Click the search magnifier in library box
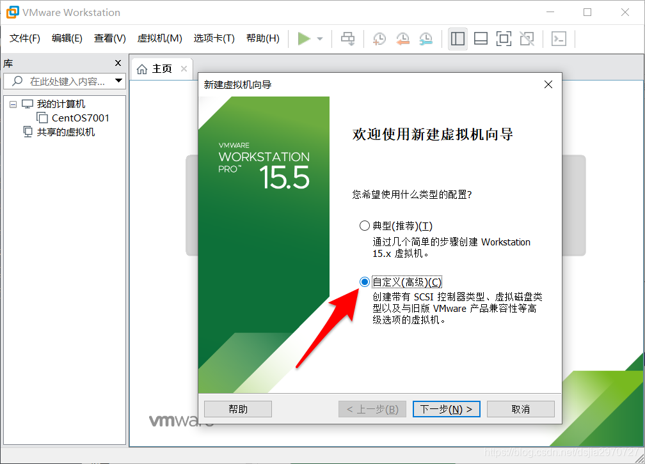The width and height of the screenshot is (645, 464). click(17, 81)
